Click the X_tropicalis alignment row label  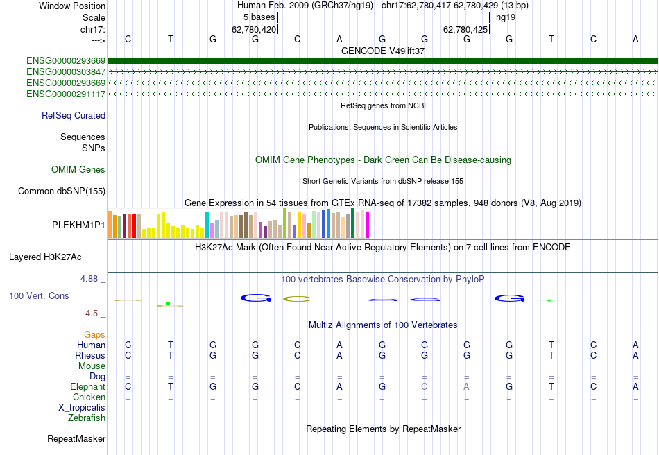click(x=82, y=408)
